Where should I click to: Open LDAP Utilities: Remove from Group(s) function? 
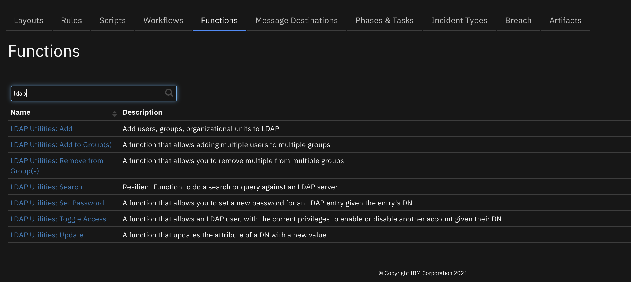tap(57, 166)
